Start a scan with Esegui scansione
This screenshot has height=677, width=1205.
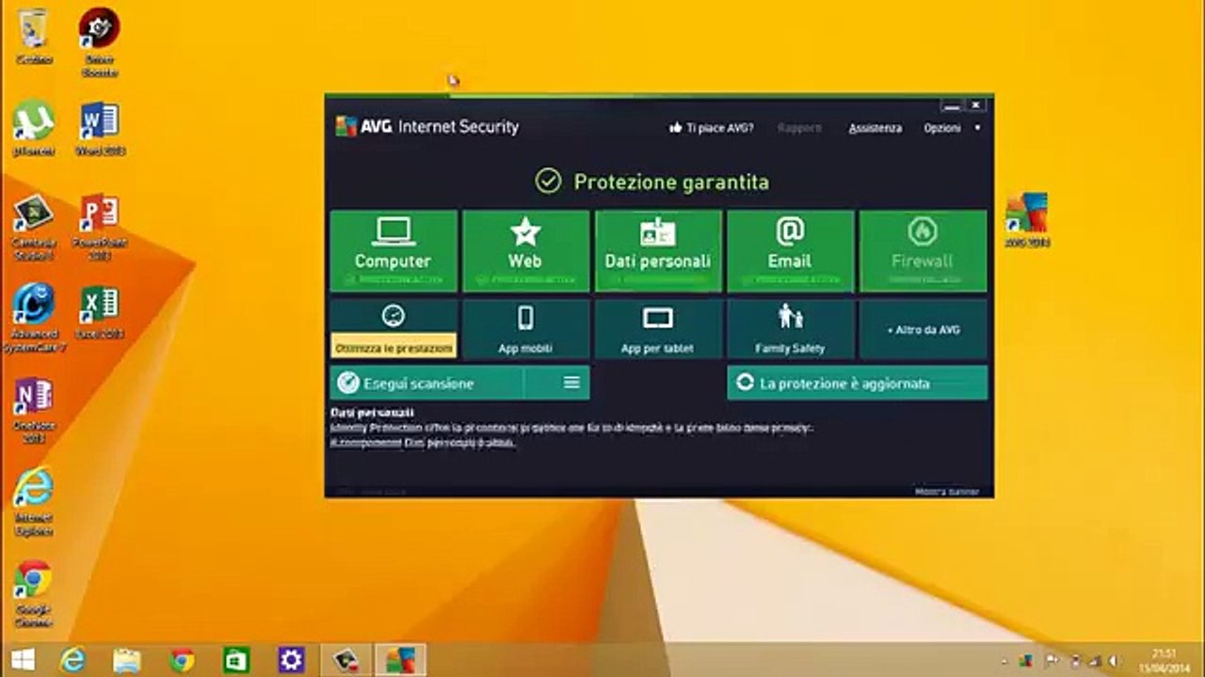click(426, 383)
